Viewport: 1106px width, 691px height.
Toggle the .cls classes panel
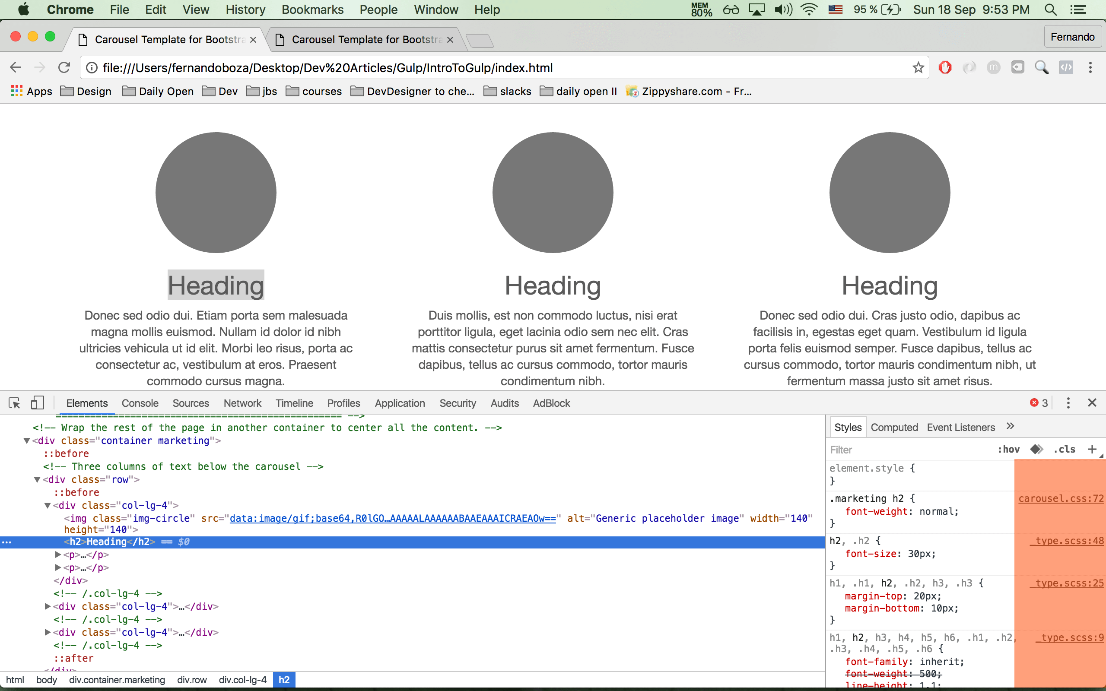tap(1065, 449)
